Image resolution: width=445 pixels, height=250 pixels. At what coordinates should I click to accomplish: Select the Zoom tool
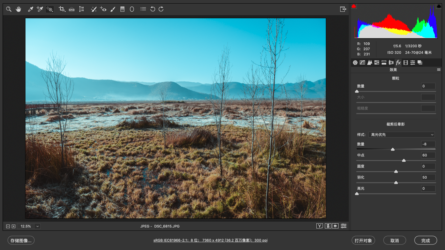click(9, 9)
